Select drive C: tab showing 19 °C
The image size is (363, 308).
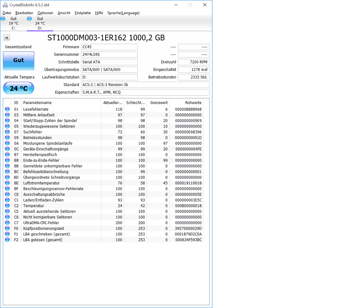tap(14, 23)
